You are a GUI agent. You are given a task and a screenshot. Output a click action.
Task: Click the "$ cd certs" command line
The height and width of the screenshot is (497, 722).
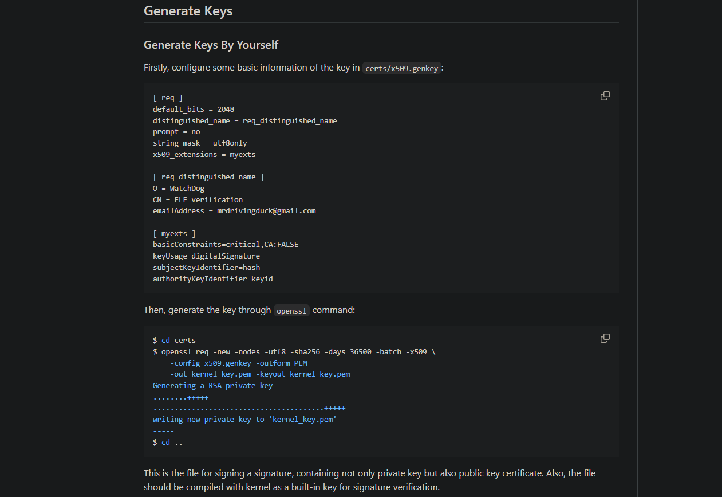click(x=174, y=341)
